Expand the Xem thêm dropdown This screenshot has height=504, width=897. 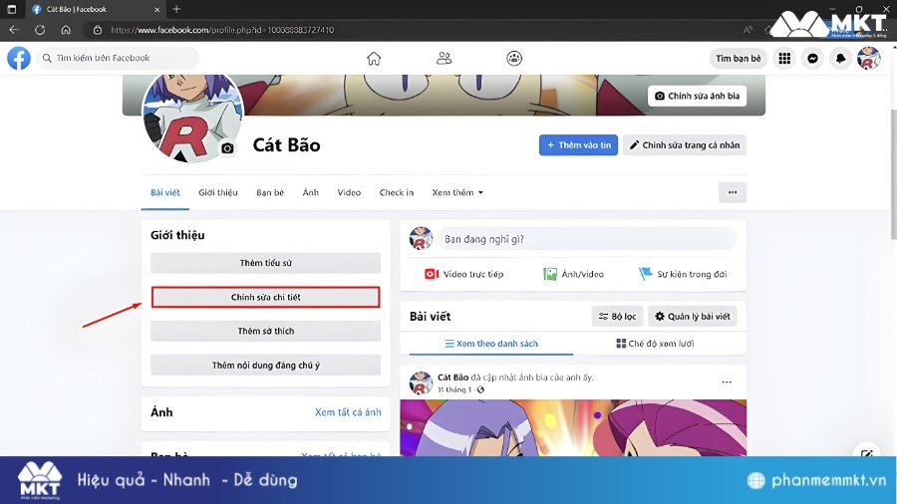click(457, 192)
